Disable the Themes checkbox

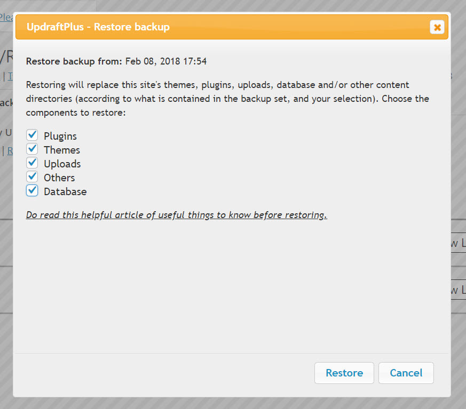tap(31, 149)
